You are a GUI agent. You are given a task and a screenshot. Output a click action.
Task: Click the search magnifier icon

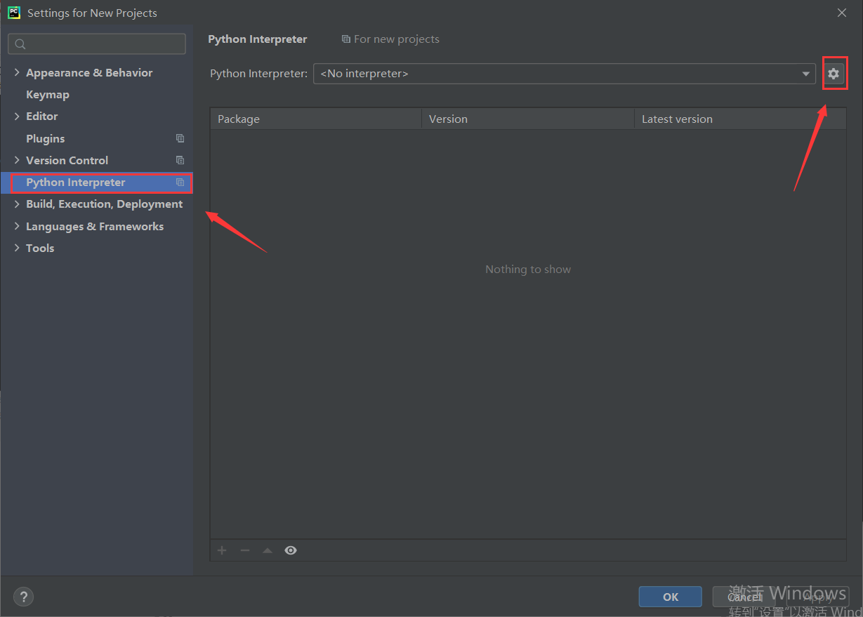pos(20,44)
